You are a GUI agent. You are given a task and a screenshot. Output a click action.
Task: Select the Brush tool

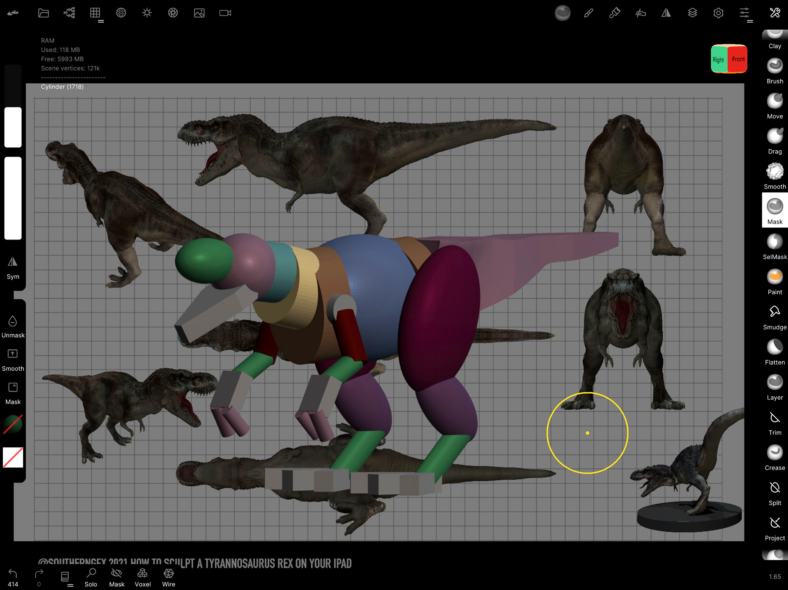[x=775, y=71]
